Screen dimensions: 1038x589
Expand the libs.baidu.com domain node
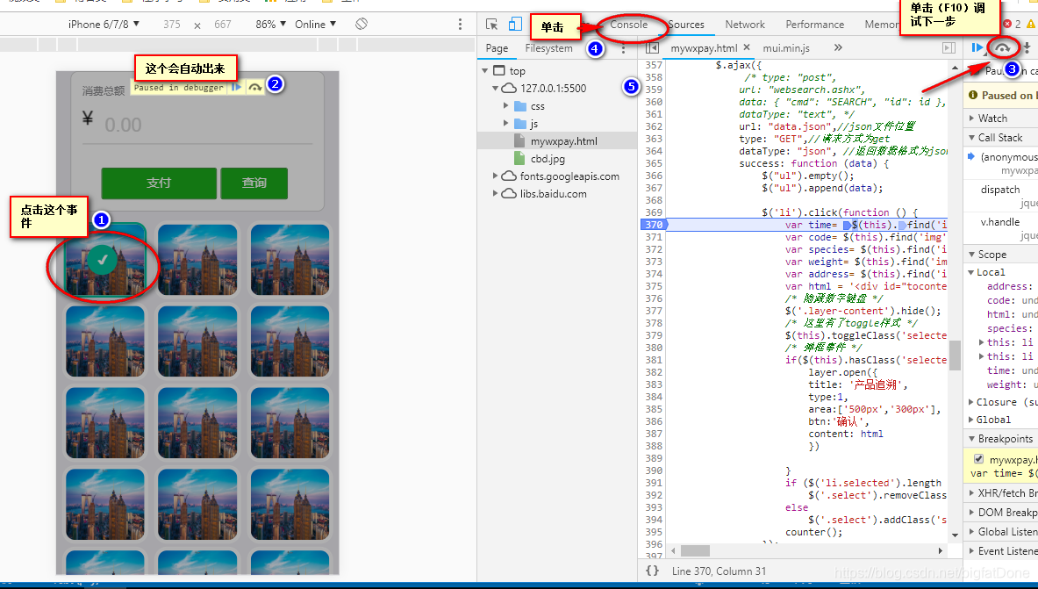coord(495,193)
